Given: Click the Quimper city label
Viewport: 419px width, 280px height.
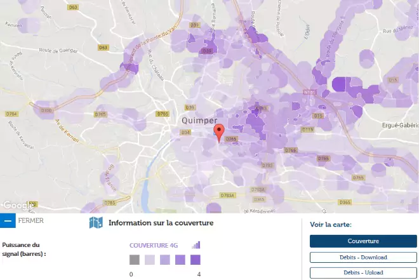Looking at the screenshot, I should [199, 121].
